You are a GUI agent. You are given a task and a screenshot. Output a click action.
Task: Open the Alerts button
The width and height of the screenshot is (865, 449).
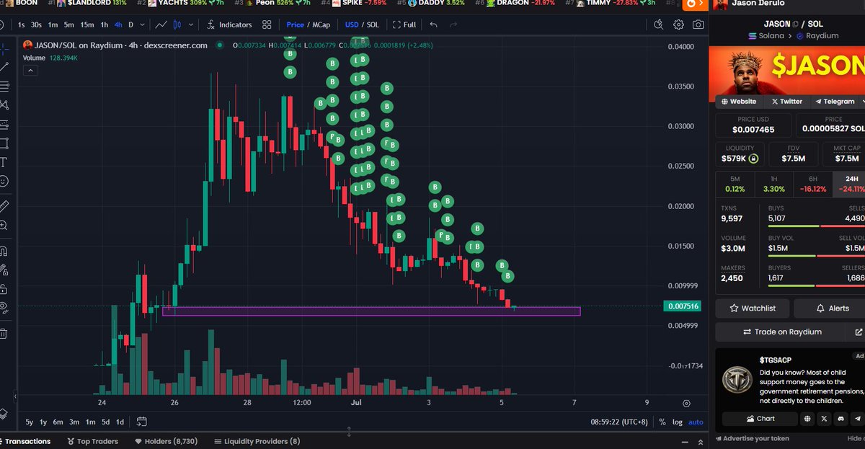tap(830, 308)
